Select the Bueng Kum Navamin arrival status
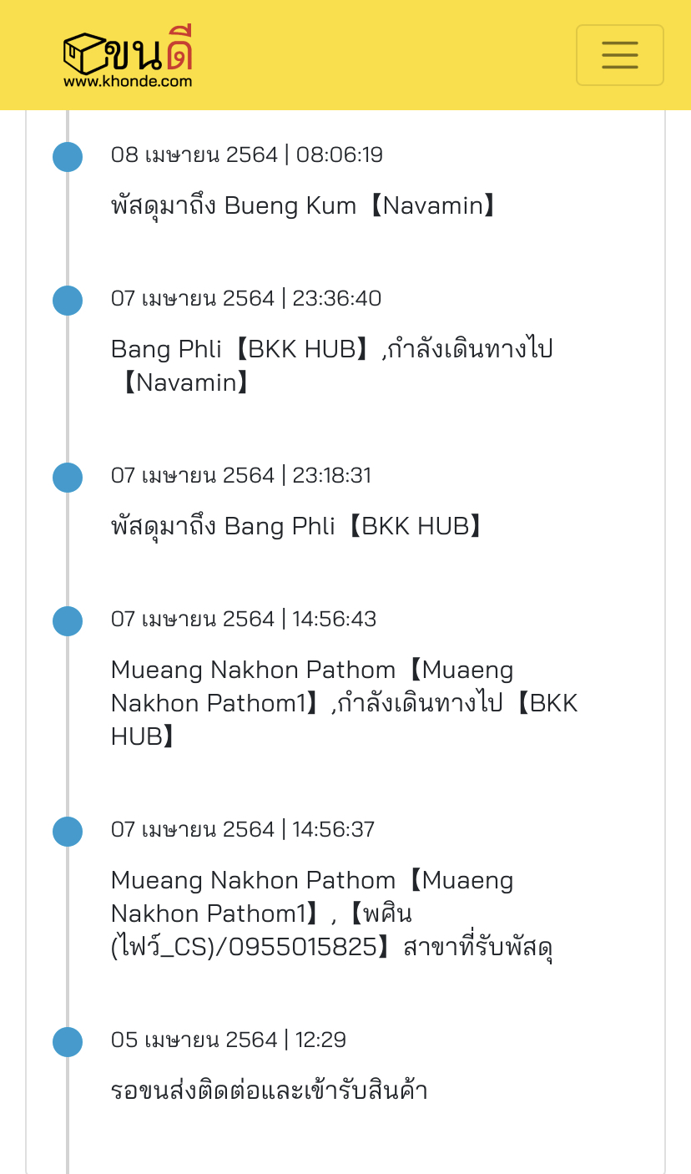691x1174 pixels. [305, 205]
